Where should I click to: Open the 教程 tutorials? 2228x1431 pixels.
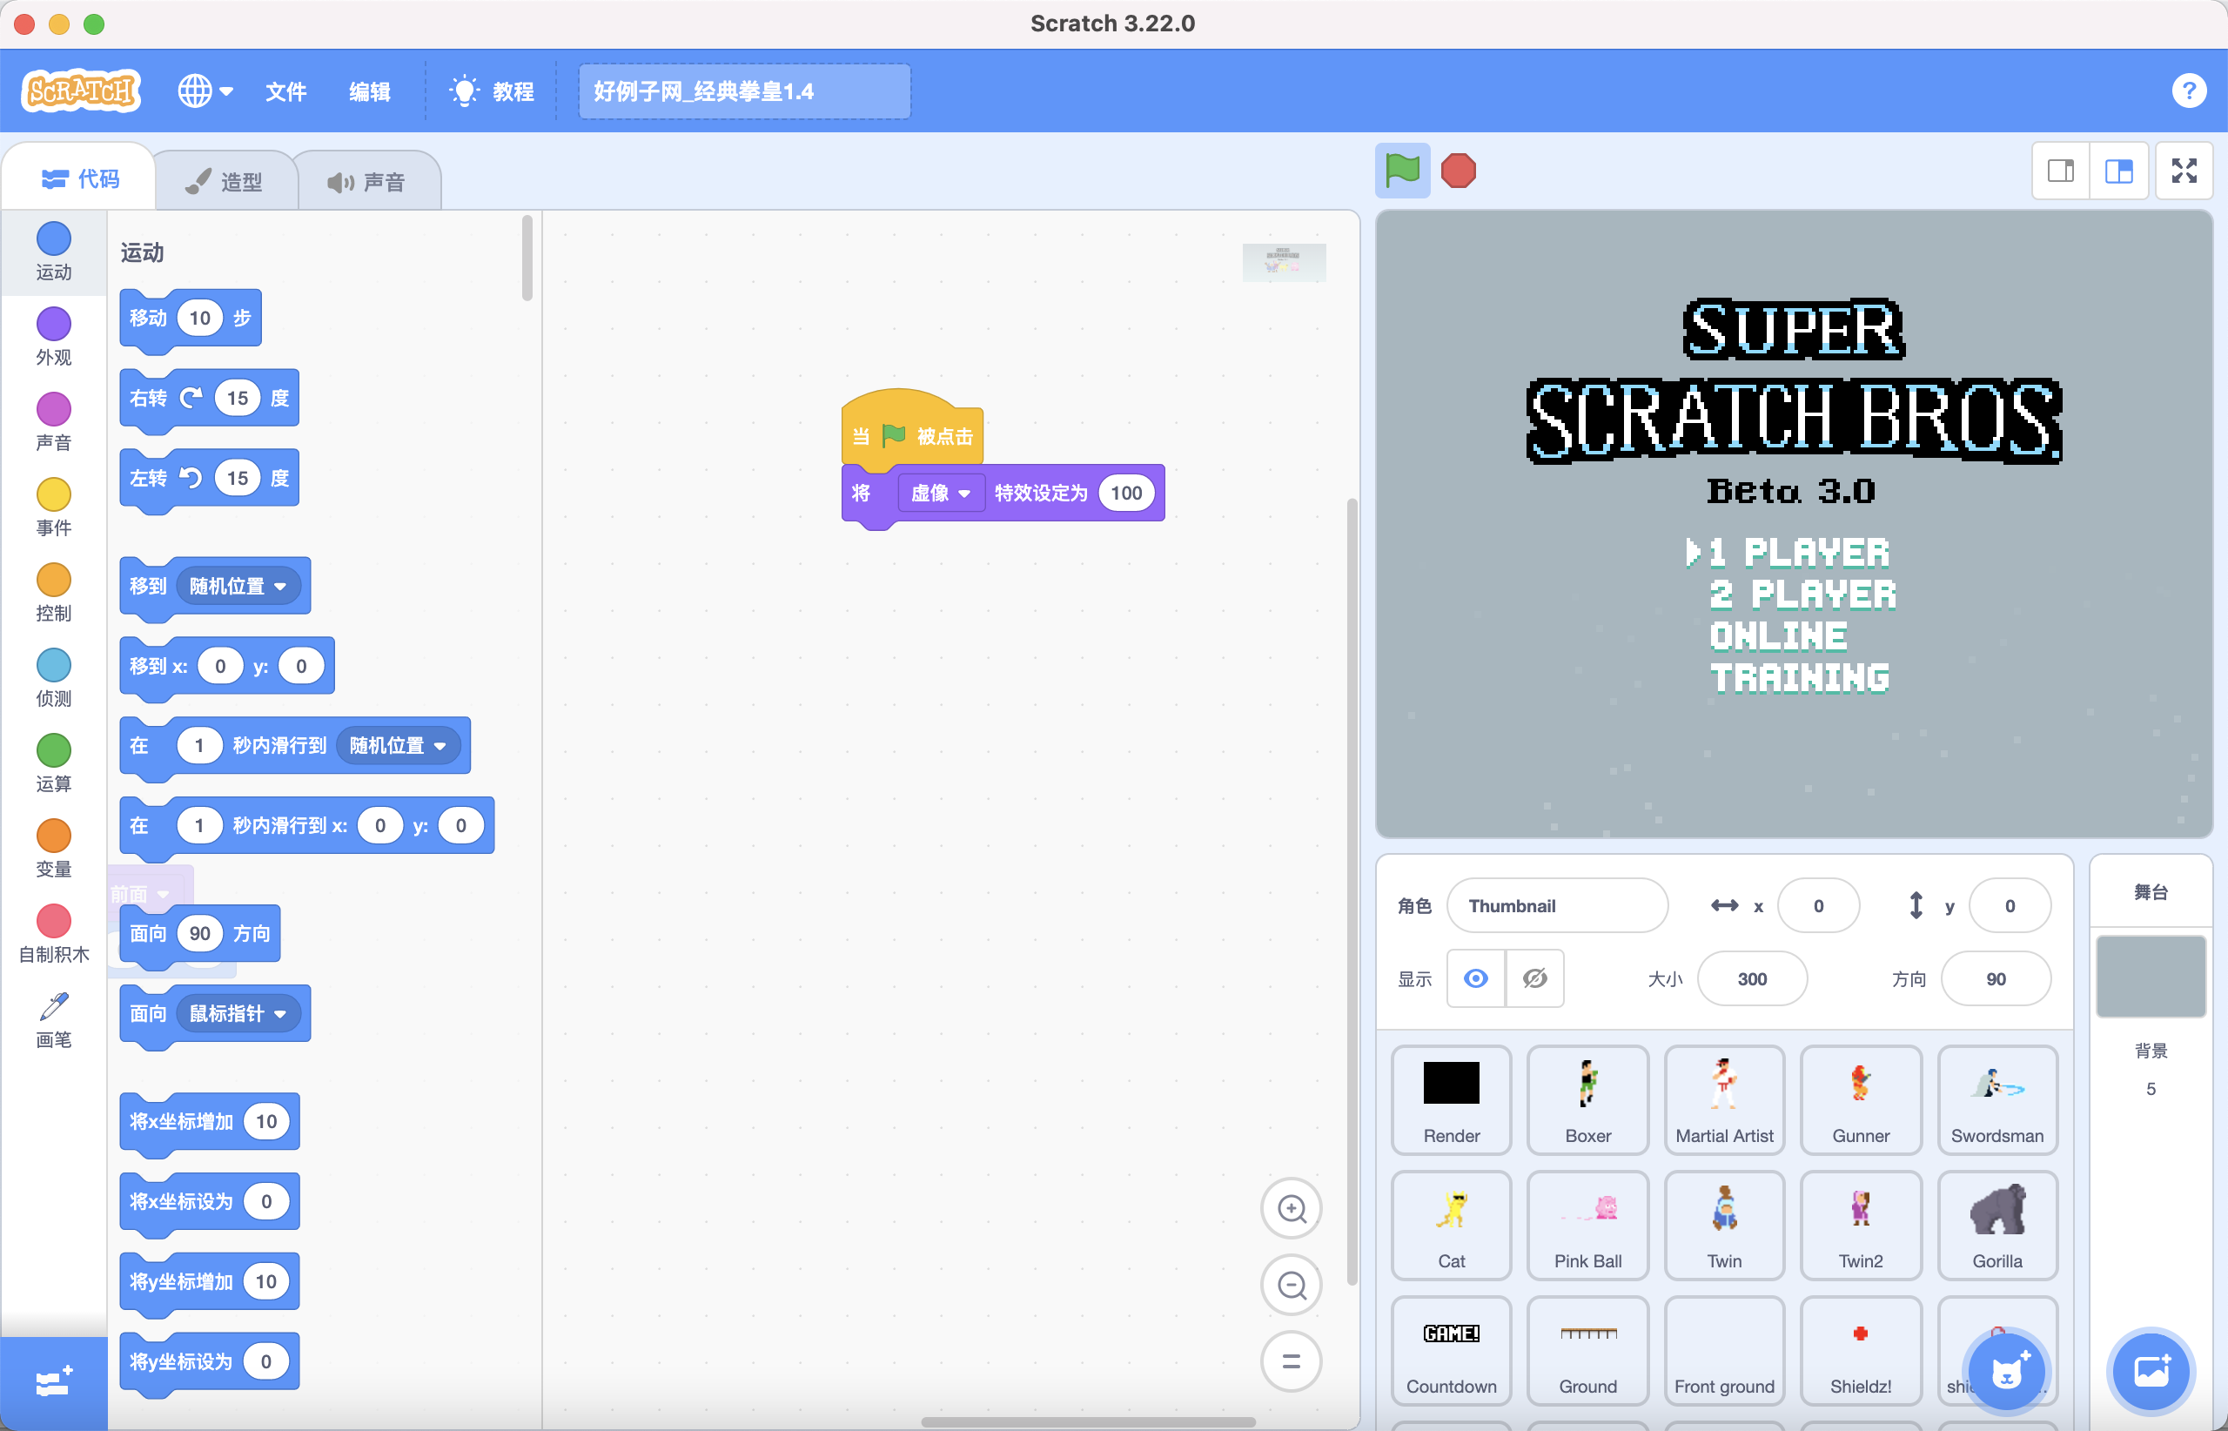tap(492, 91)
